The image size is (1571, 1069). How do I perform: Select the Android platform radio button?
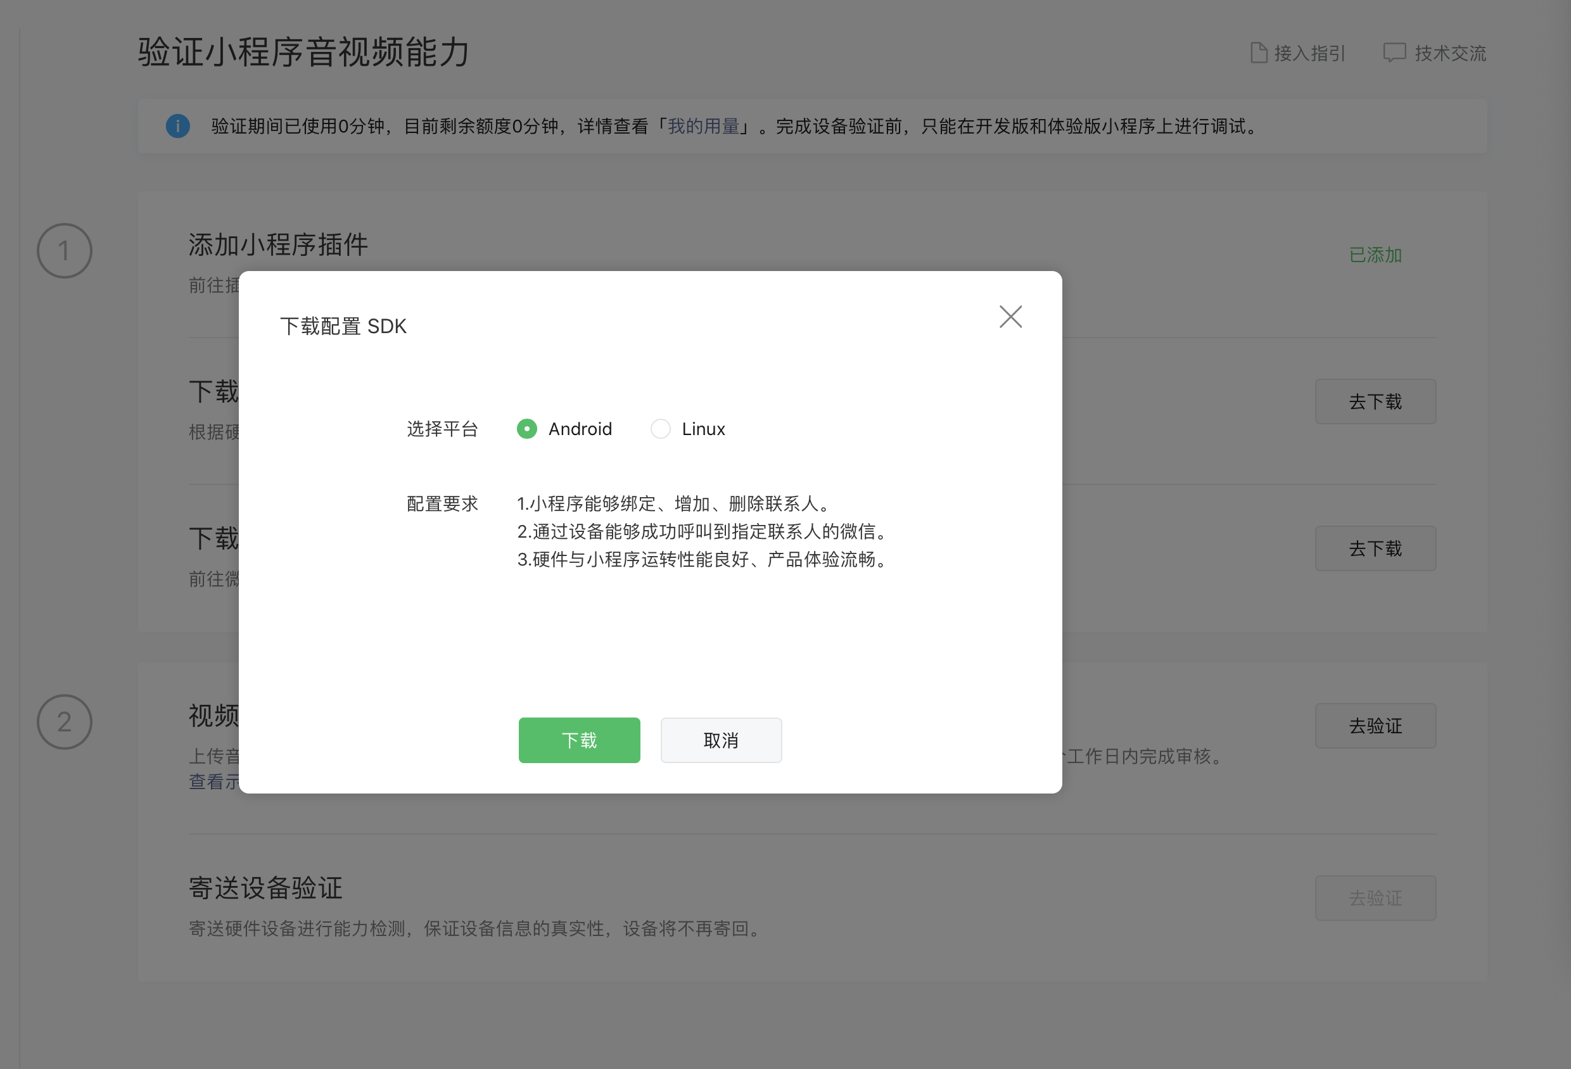click(x=526, y=429)
